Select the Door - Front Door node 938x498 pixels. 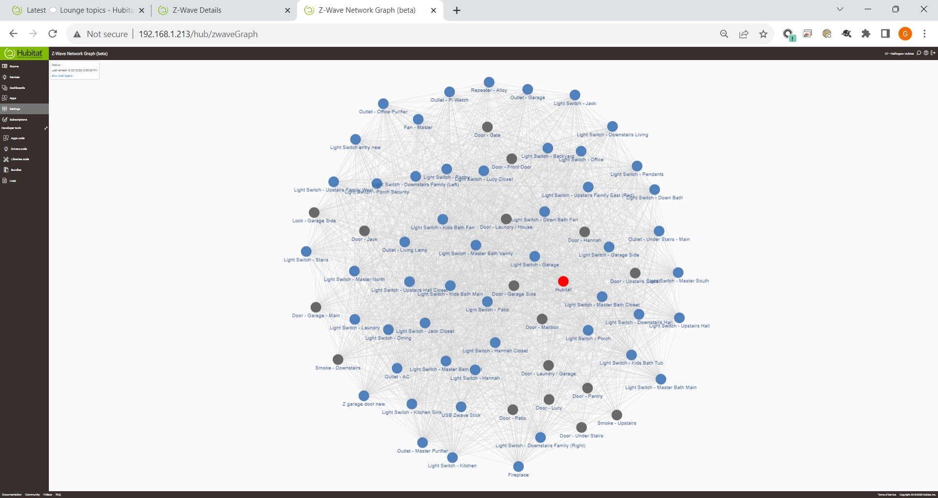pyautogui.click(x=512, y=159)
